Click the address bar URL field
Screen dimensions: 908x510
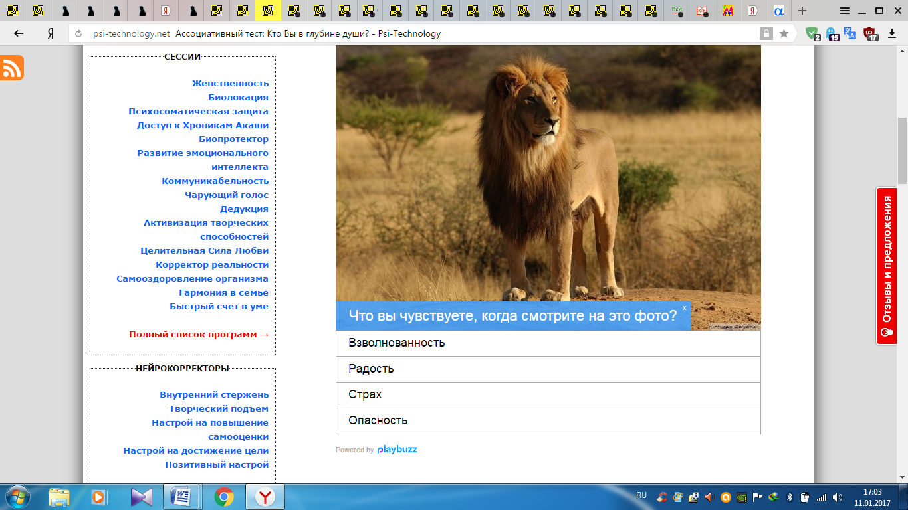click(x=412, y=33)
